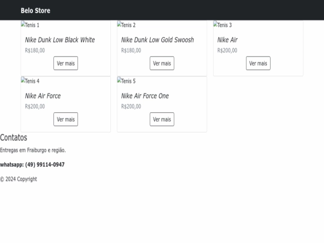The width and height of the screenshot is (324, 243).
Task: Open Ver mais for Nike Air Force One
Action: (x=162, y=119)
